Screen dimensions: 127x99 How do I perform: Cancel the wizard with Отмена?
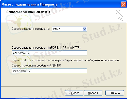(115, 93)
